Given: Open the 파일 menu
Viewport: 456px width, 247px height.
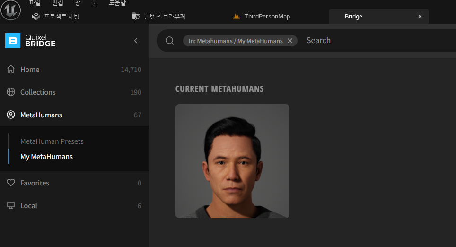Looking at the screenshot, I should coord(35,3).
